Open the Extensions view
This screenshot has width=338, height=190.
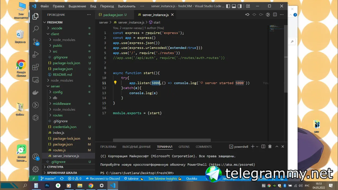click(x=35, y=67)
